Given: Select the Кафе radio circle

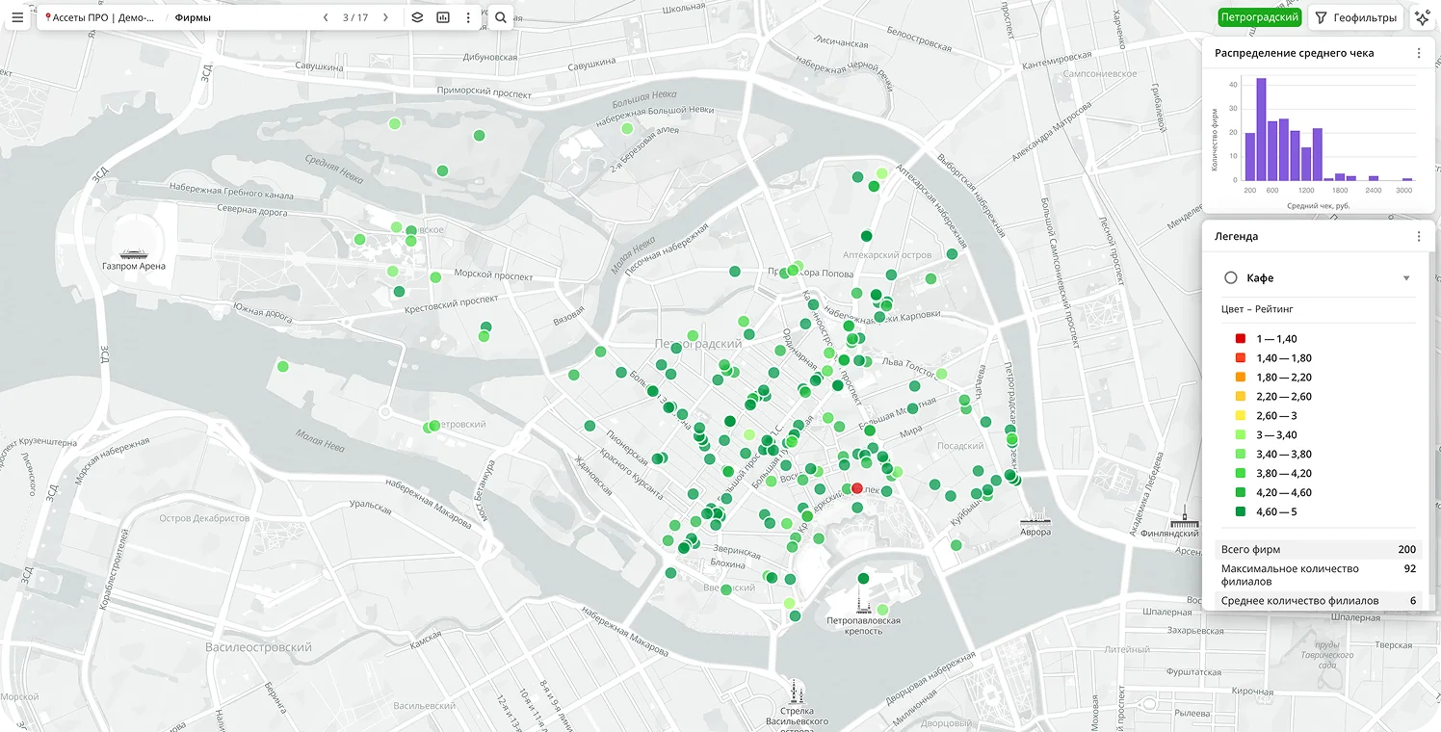Looking at the screenshot, I should click(x=1230, y=277).
